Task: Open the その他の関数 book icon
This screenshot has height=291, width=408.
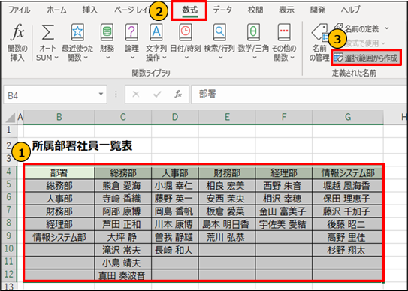Action: pyautogui.click(x=284, y=32)
